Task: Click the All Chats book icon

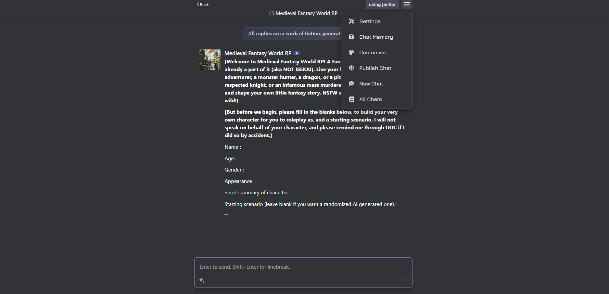Action: point(351,99)
